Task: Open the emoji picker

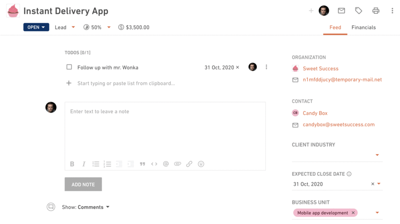Action: click(x=201, y=164)
